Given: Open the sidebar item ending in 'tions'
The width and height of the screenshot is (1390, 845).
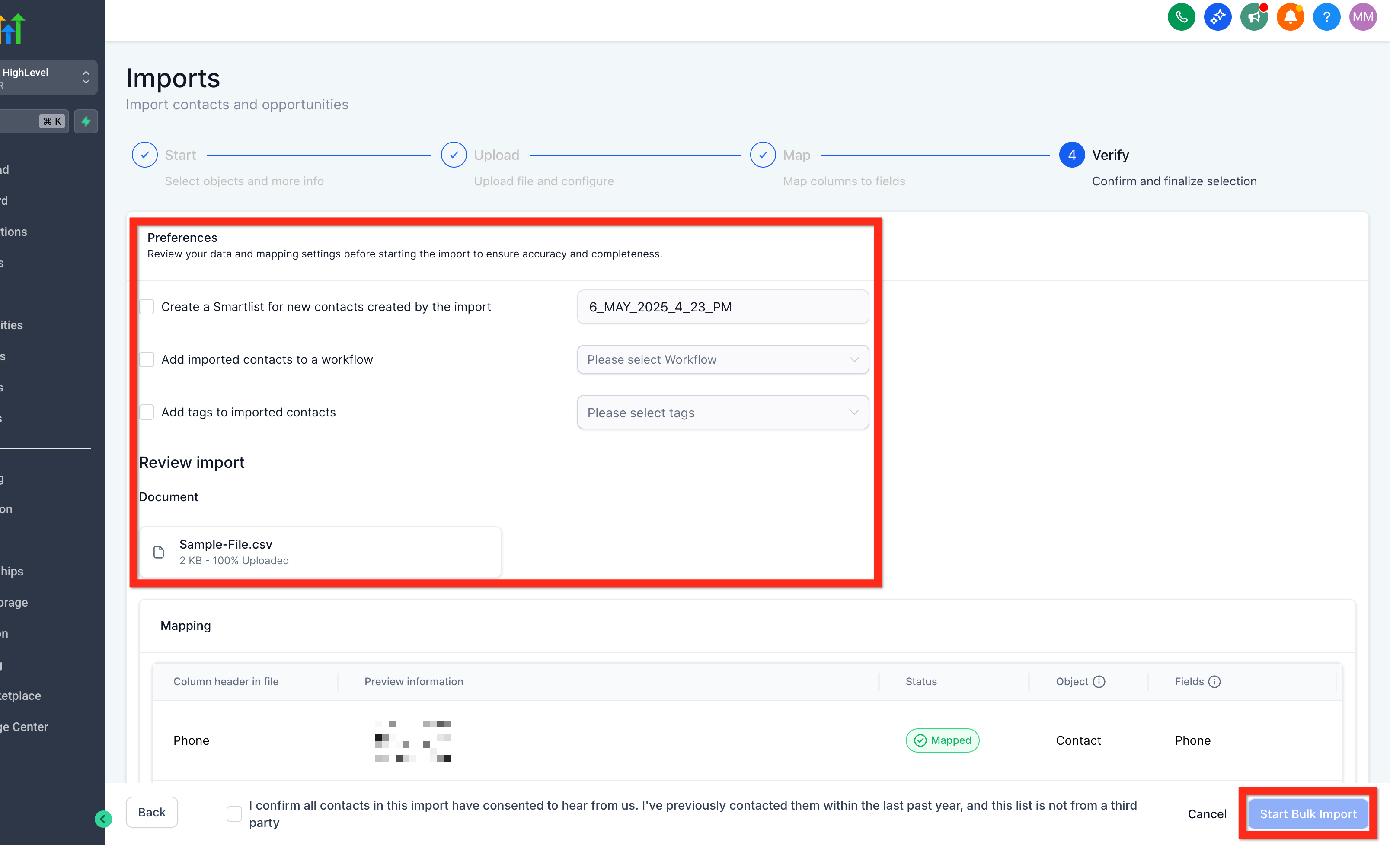Looking at the screenshot, I should pyautogui.click(x=13, y=232).
